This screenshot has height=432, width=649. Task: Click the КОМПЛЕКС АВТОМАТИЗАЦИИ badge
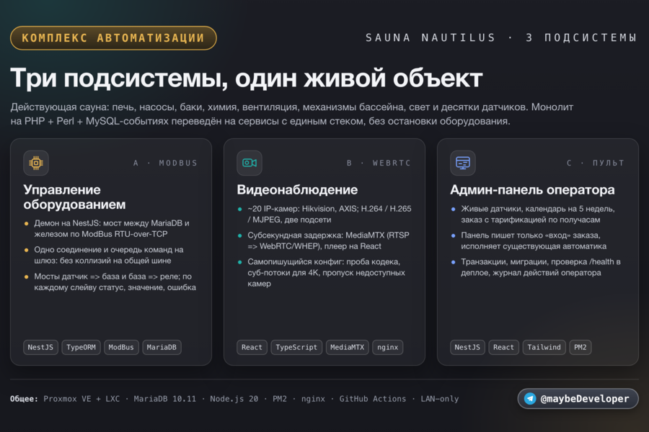click(113, 38)
